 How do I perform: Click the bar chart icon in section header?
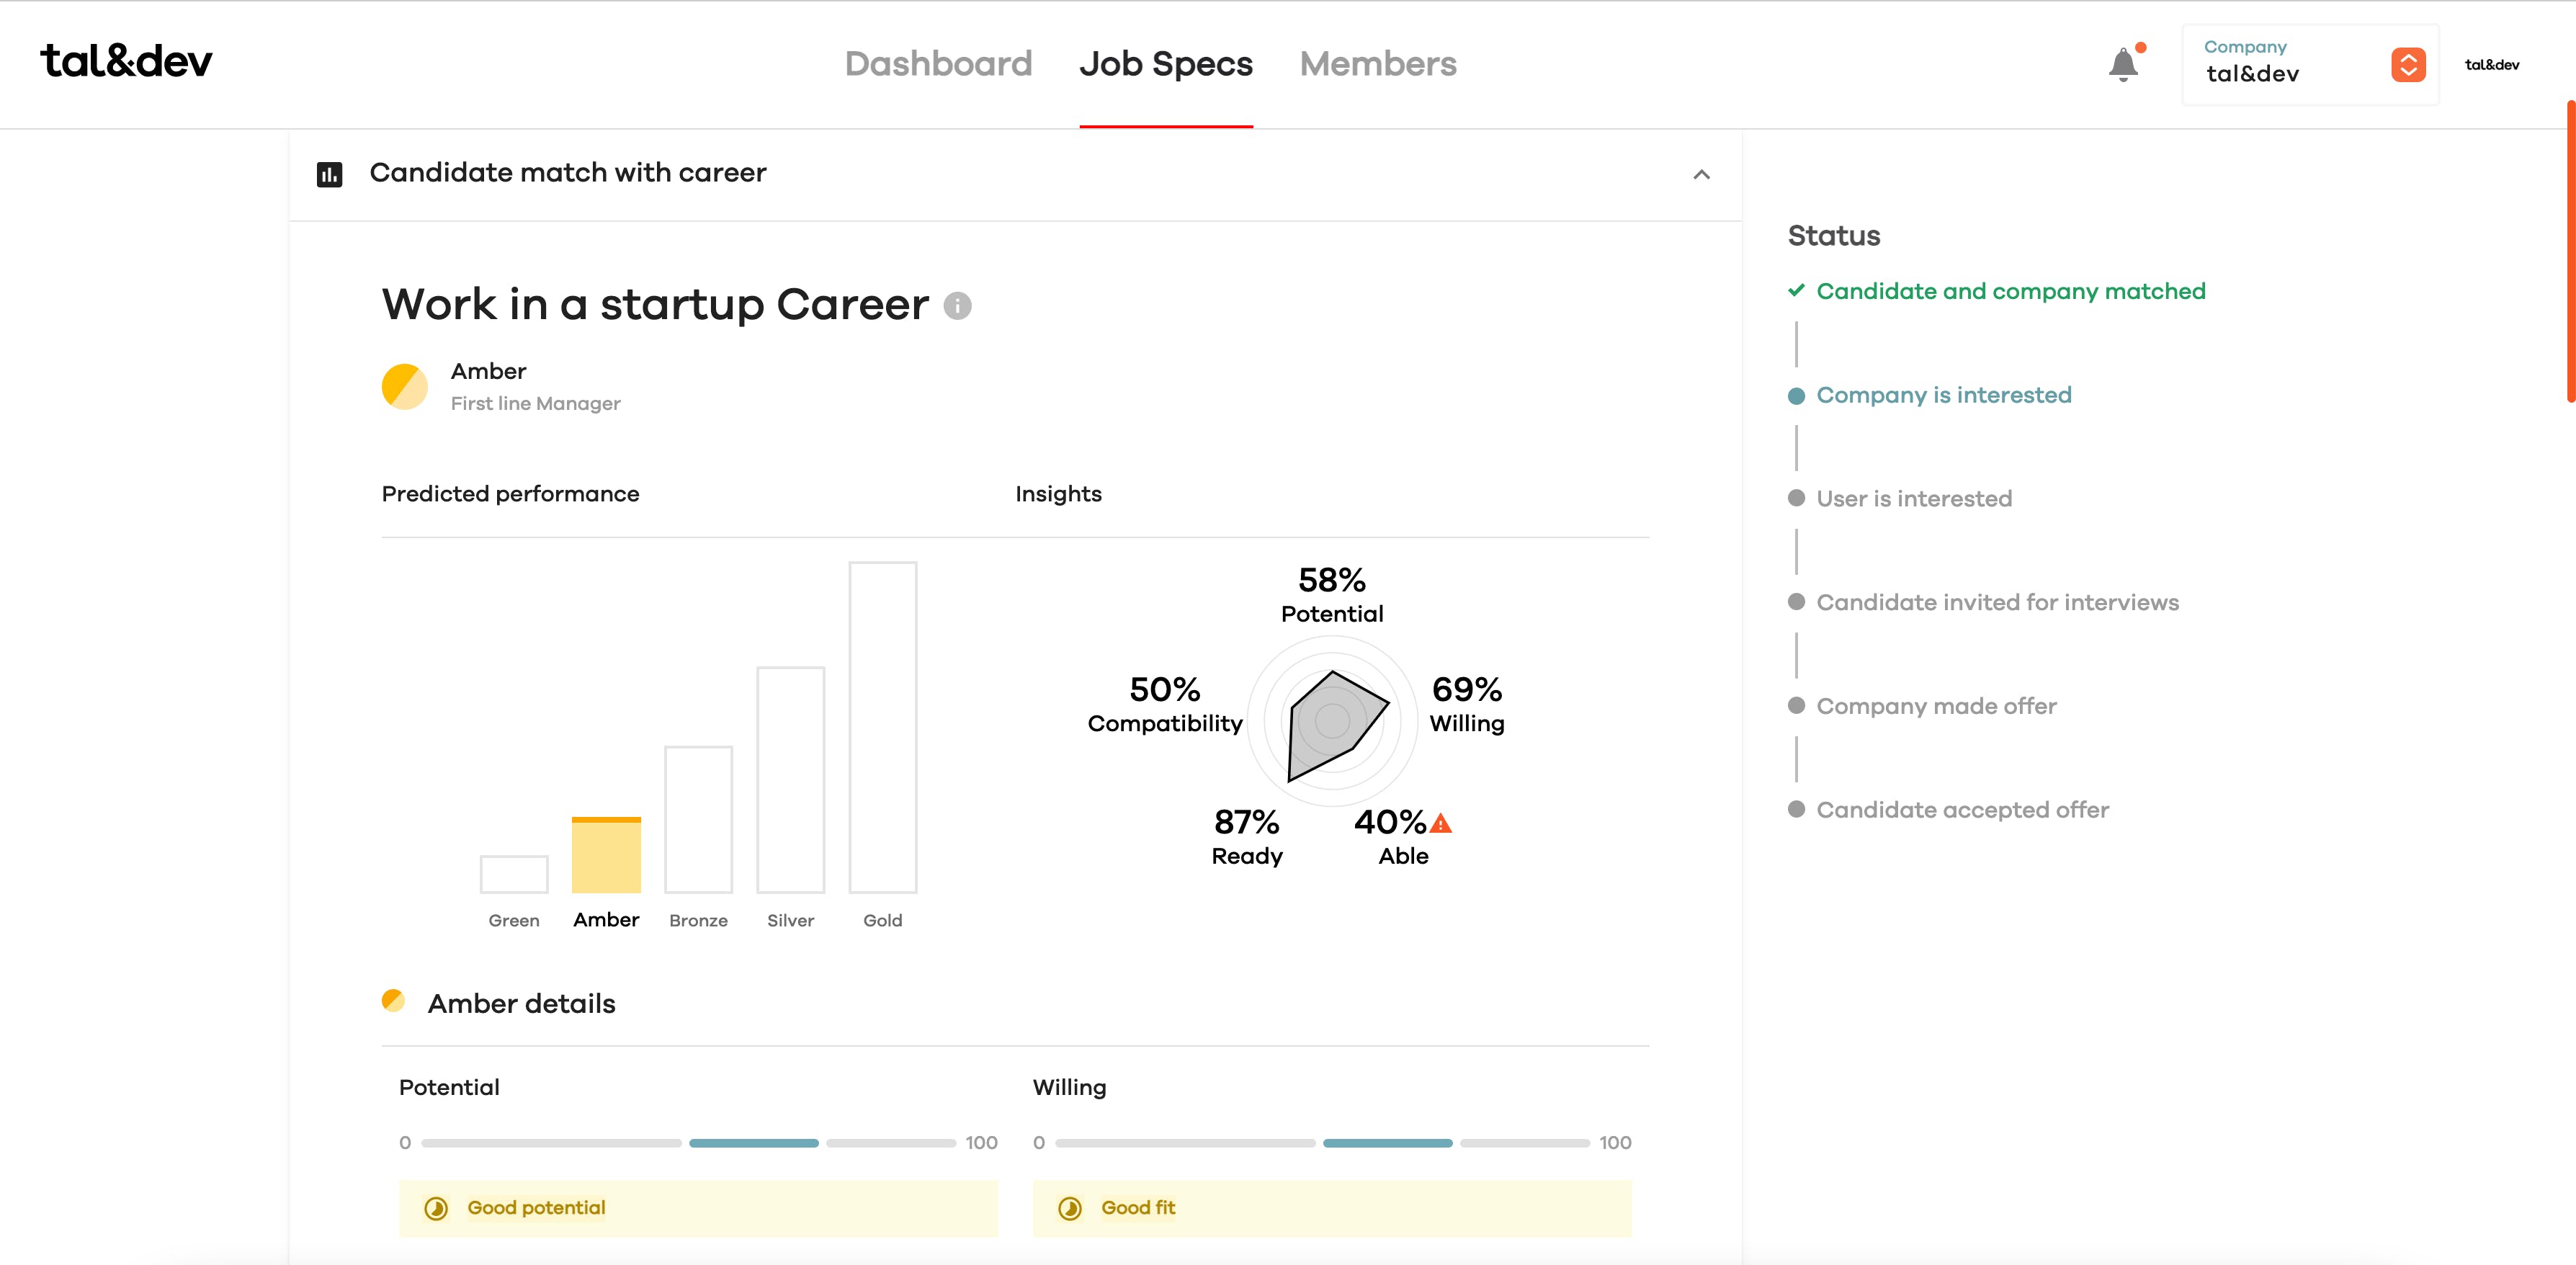click(x=329, y=174)
